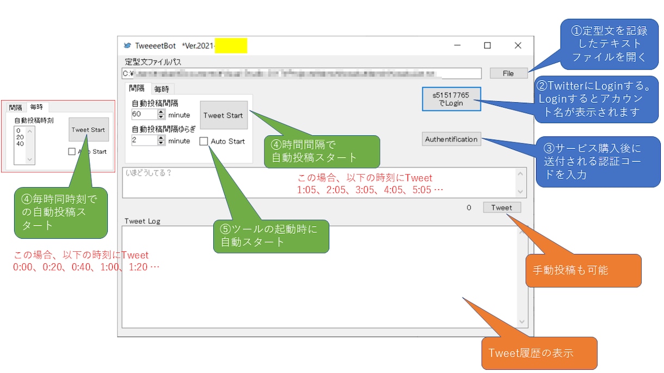The image size is (664, 373).
Task: Select the 間隔 tab in the small inset panel
Action: coord(15,108)
